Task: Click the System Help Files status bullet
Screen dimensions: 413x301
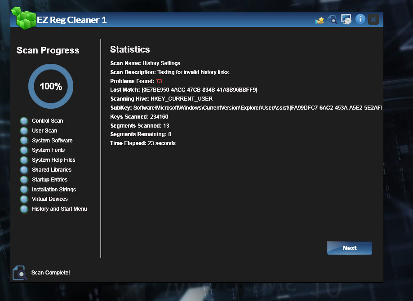Action: point(24,160)
